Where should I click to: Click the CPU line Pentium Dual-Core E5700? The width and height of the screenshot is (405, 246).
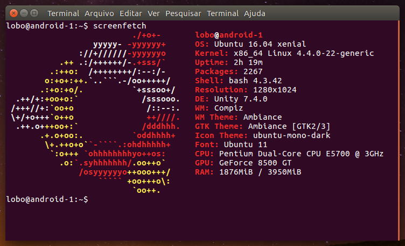coord(289,154)
